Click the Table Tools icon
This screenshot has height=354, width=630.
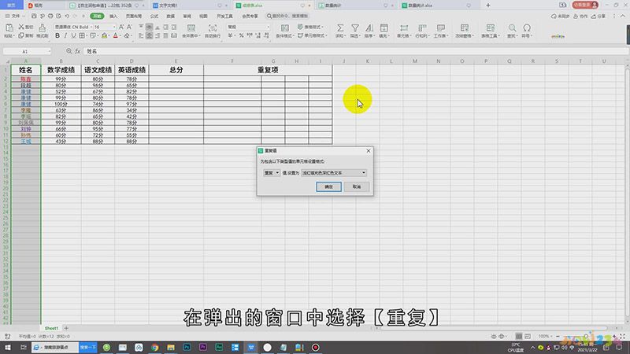(x=490, y=28)
